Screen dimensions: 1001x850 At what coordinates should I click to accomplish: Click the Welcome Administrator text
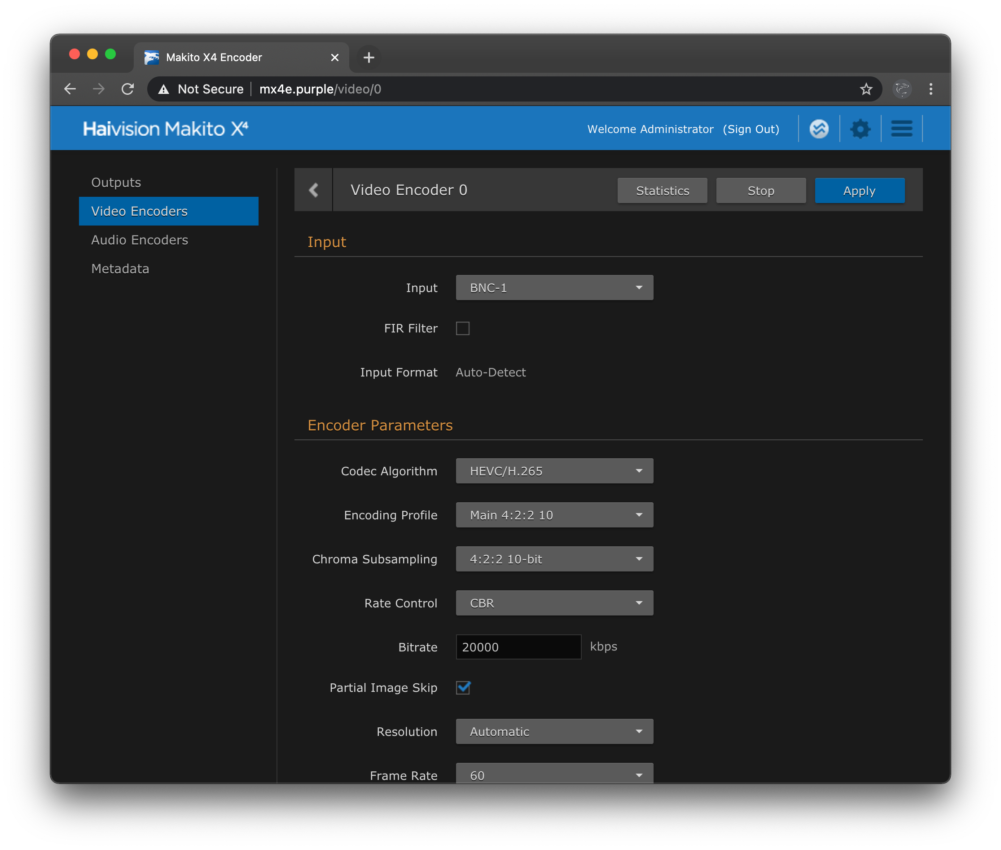pyautogui.click(x=650, y=129)
